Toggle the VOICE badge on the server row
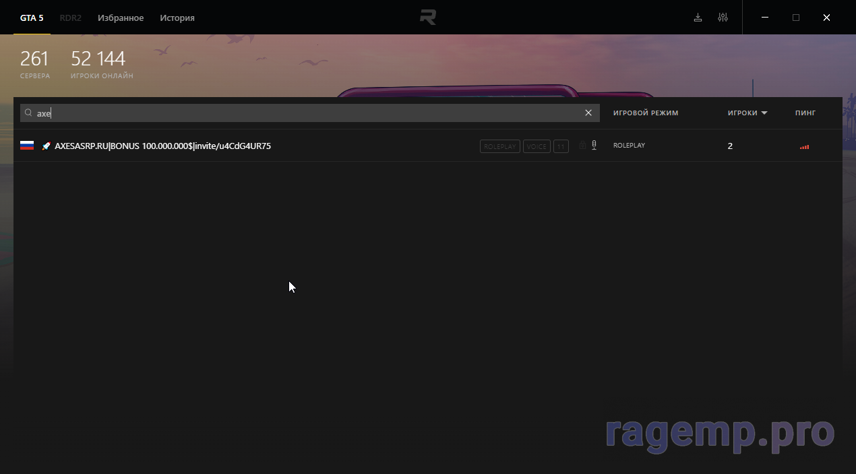 537,146
